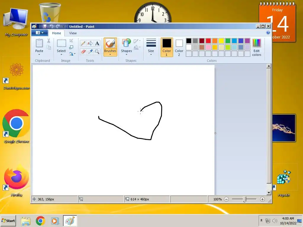Select the Color picker eyedropper tool
The image size is (303, 227).
coord(90,51)
